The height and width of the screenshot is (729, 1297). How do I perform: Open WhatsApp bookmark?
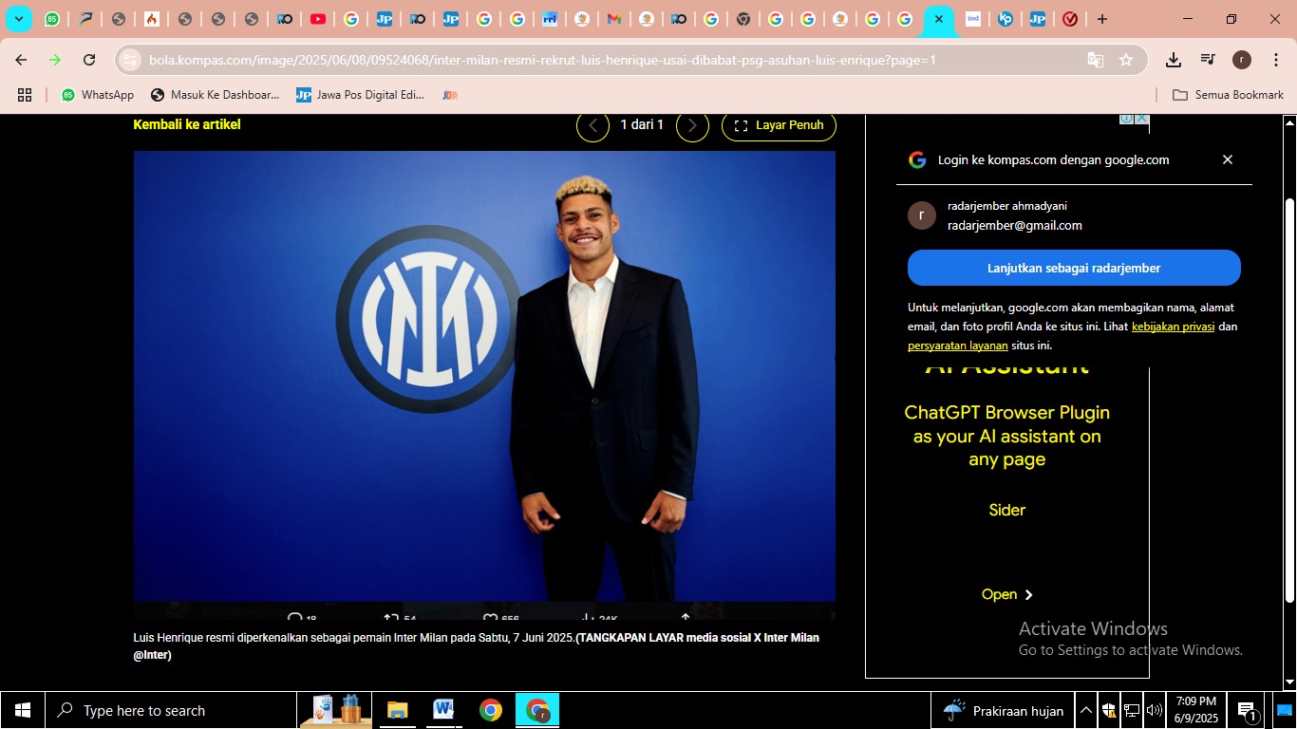[x=98, y=95]
